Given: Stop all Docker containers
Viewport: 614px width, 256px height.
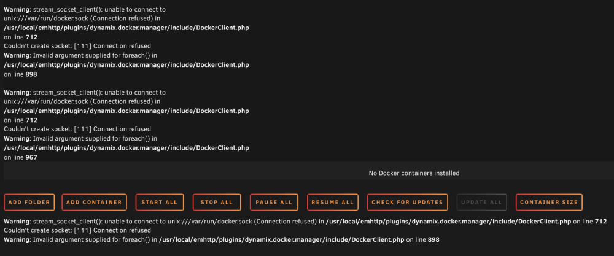Looking at the screenshot, I should pos(217,203).
